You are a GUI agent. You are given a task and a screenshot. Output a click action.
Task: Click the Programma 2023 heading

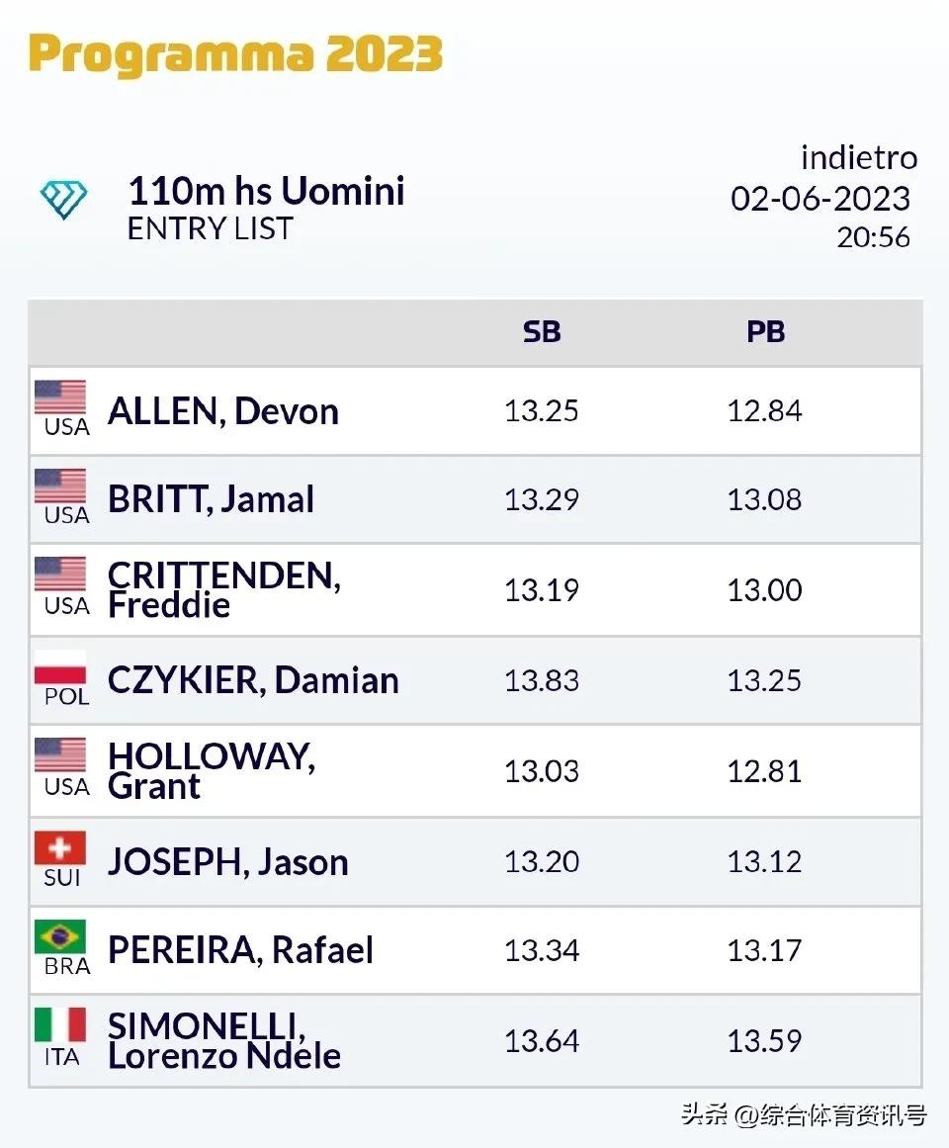tap(235, 55)
